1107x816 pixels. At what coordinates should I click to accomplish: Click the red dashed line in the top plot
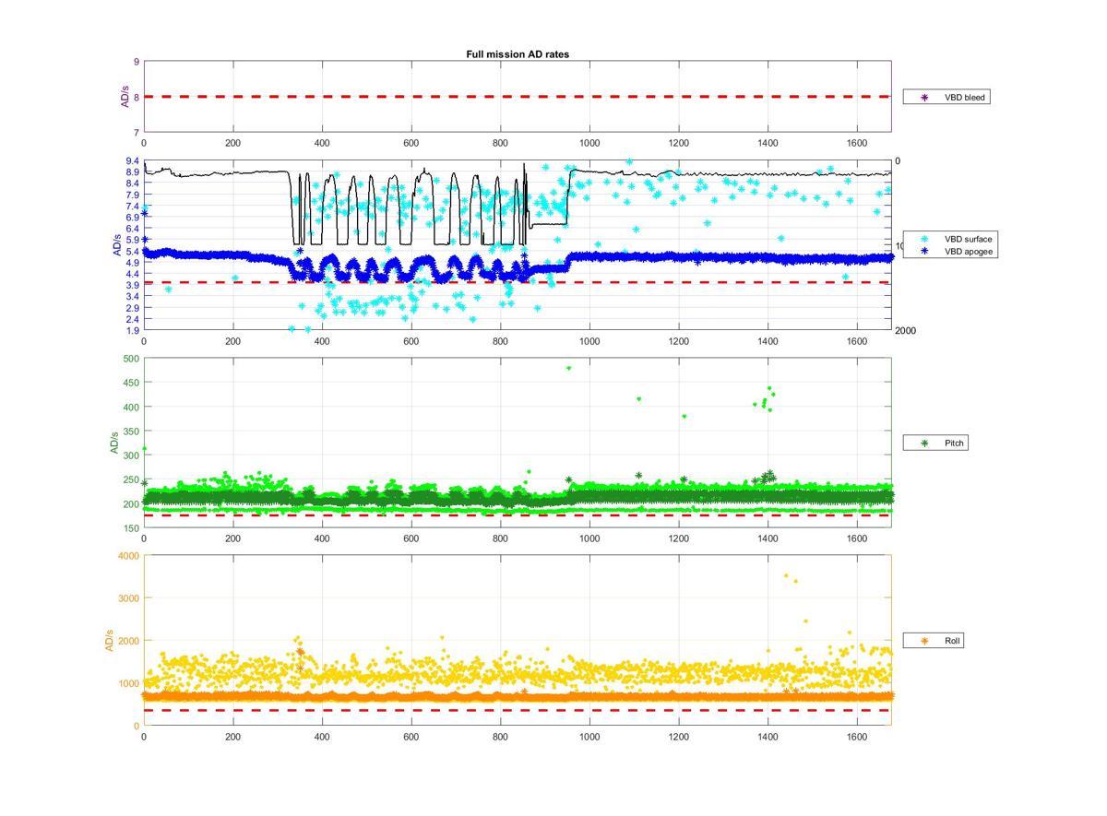coord(517,96)
